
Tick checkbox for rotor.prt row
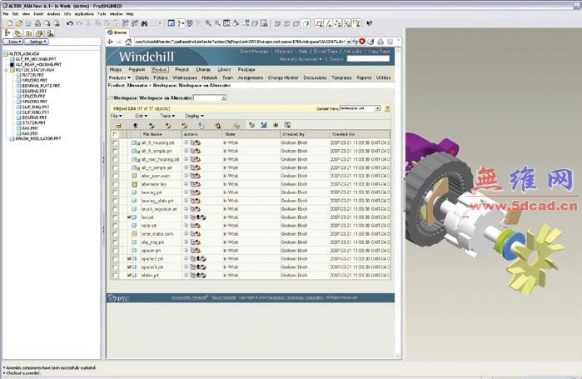tap(115, 226)
